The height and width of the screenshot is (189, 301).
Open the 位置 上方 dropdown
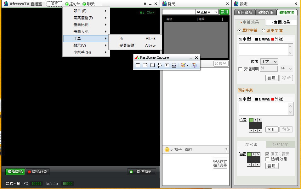[269, 62]
